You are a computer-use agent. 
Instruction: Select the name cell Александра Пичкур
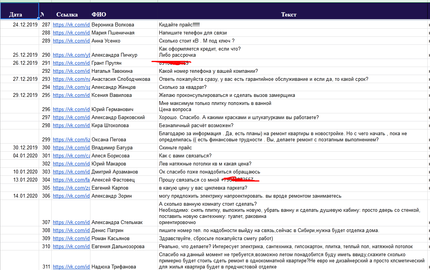click(x=124, y=52)
